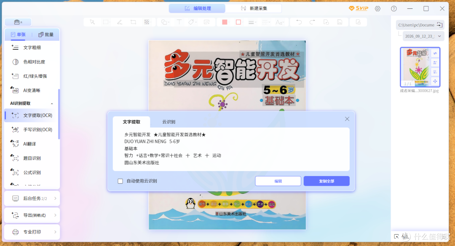Viewport: 455px width, 246px height.
Task: Select the arrow pointer tool in toolbar
Action: [92, 22]
